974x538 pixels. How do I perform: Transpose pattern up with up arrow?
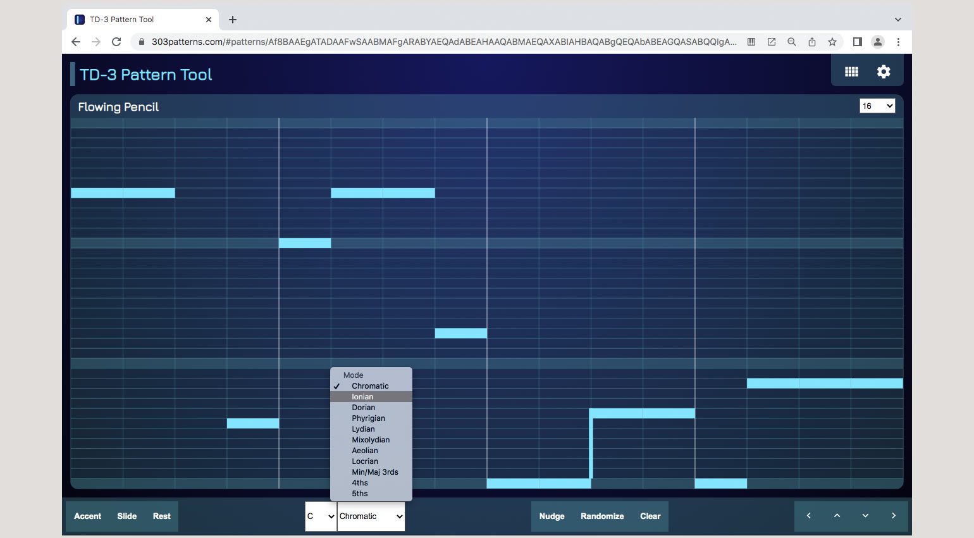(x=837, y=516)
